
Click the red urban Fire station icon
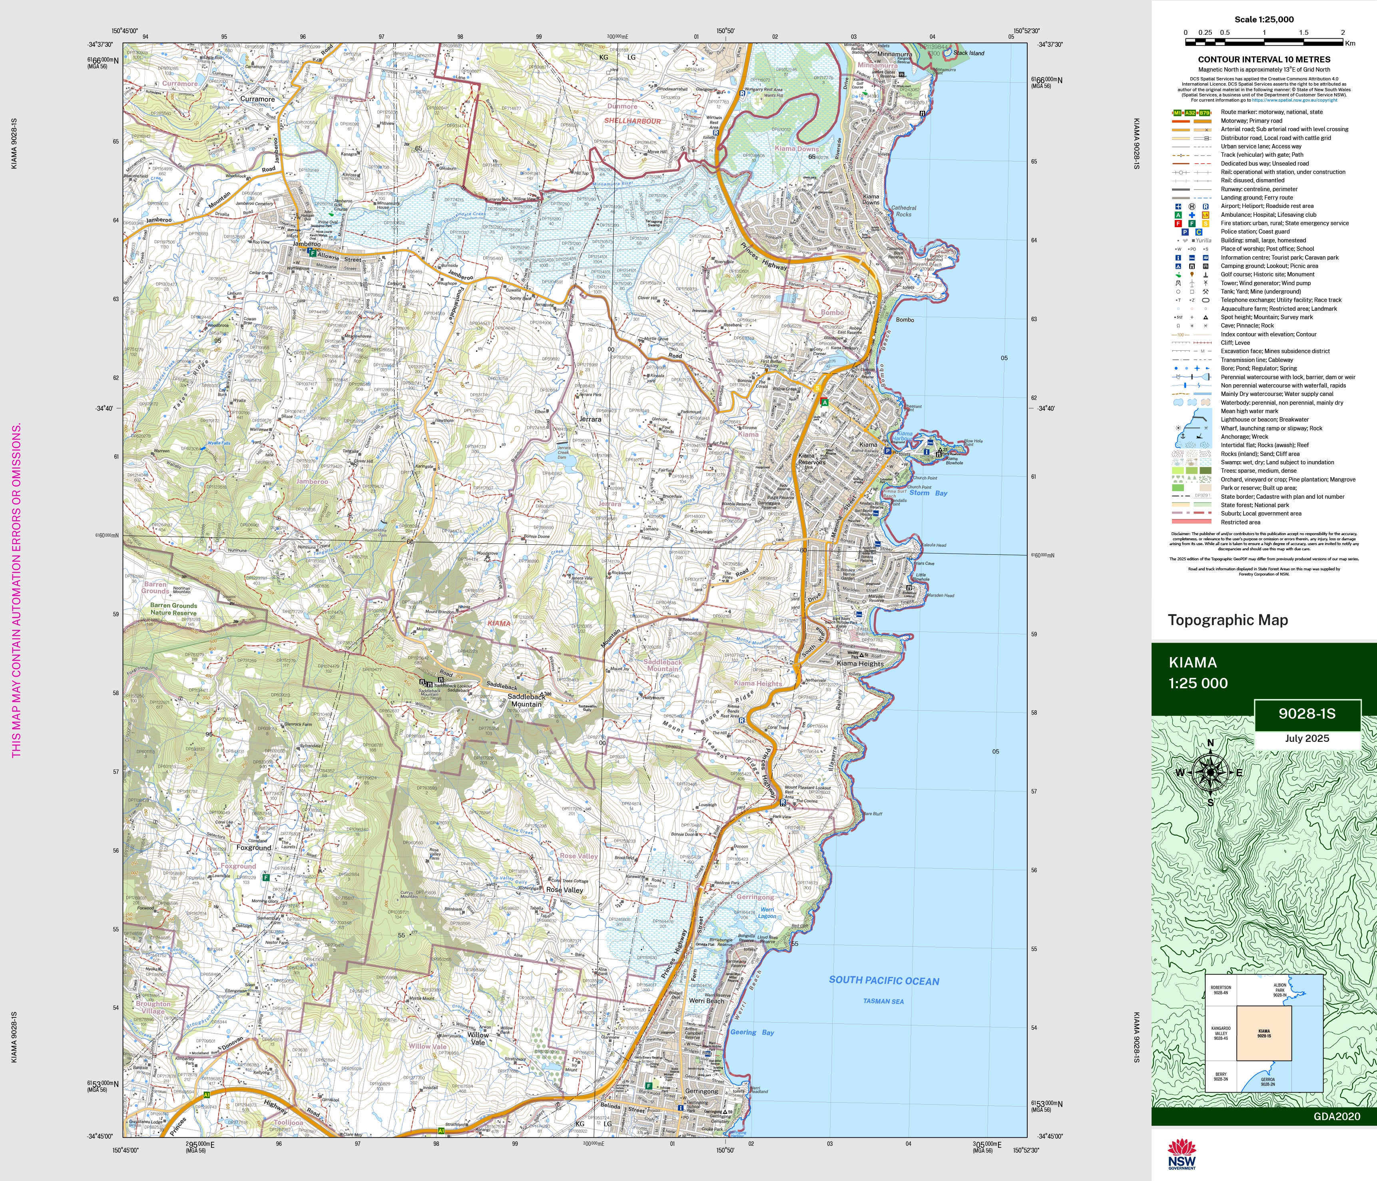pyautogui.click(x=1178, y=224)
